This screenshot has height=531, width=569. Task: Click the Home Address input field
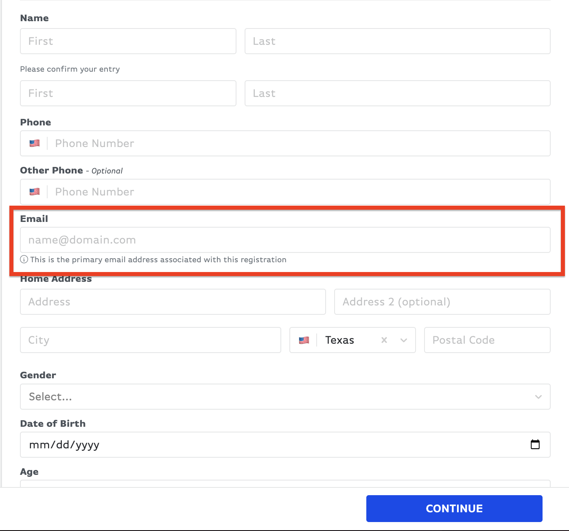173,302
